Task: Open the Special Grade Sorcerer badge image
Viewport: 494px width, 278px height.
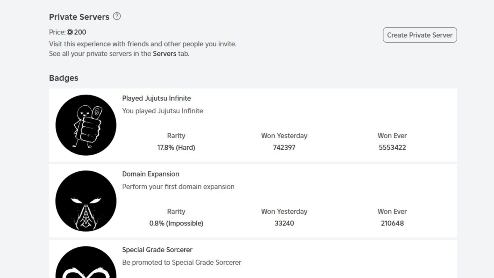Action: coord(86,262)
